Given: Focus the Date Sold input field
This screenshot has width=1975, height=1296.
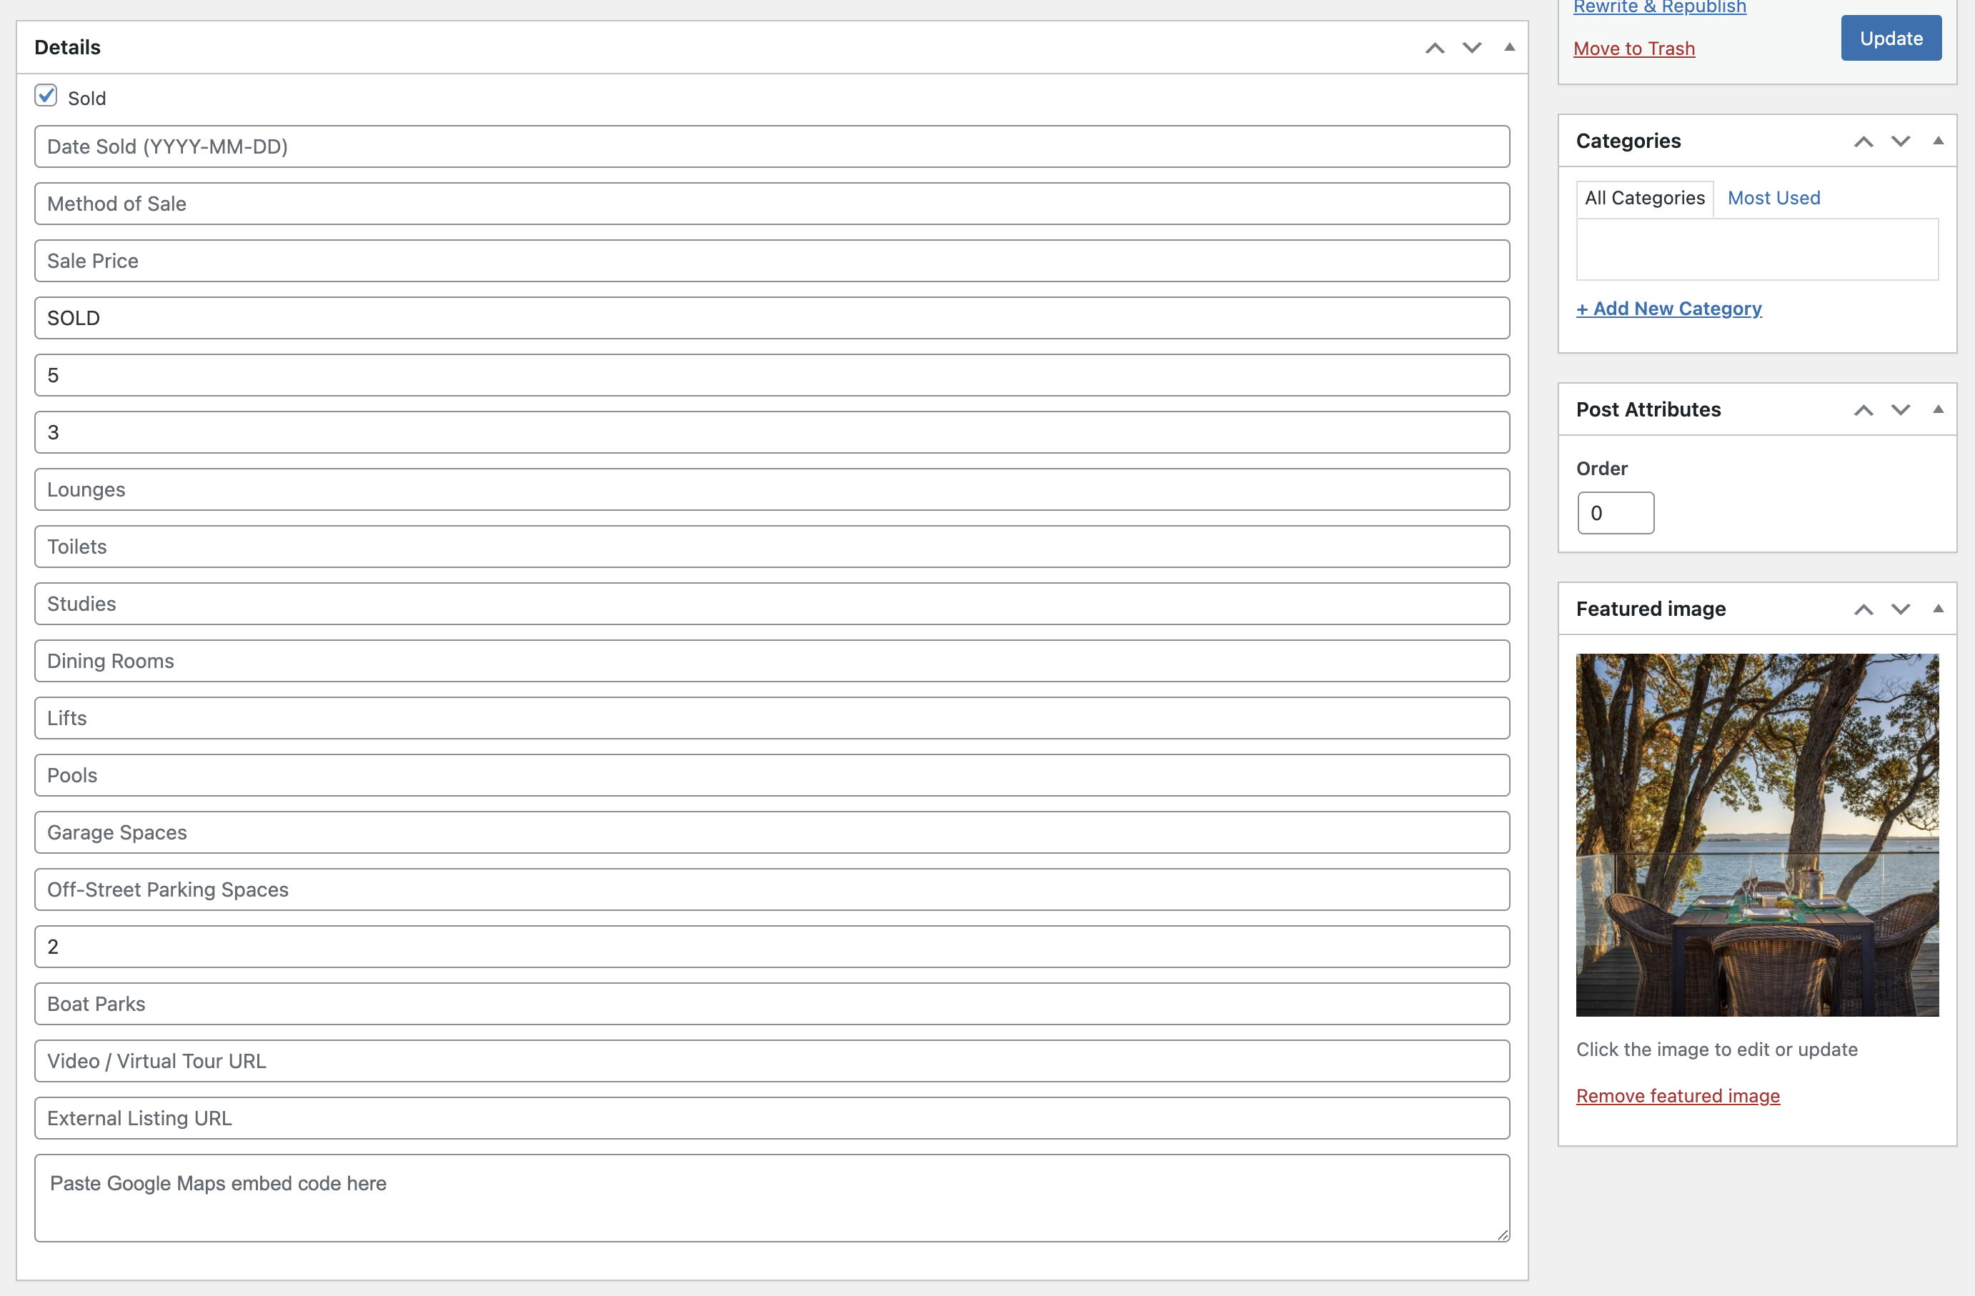Looking at the screenshot, I should (772, 147).
